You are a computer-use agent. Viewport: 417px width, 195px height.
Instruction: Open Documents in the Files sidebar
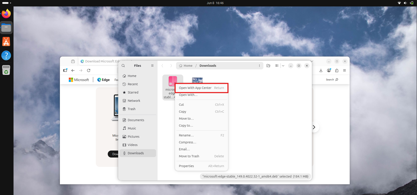coord(138,120)
